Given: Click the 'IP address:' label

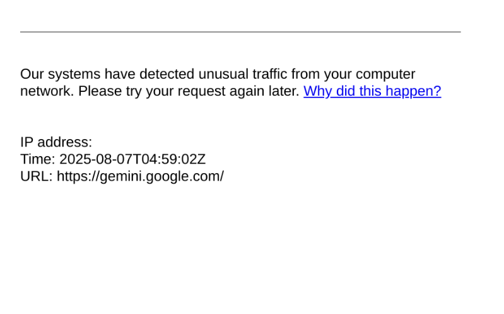Looking at the screenshot, I should [x=56, y=142].
